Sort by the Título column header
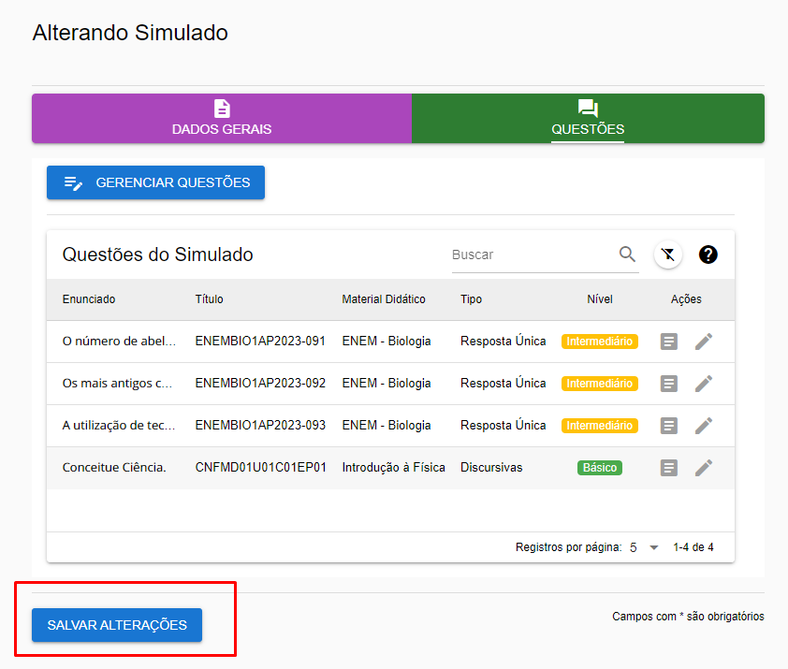788x669 pixels. (209, 299)
